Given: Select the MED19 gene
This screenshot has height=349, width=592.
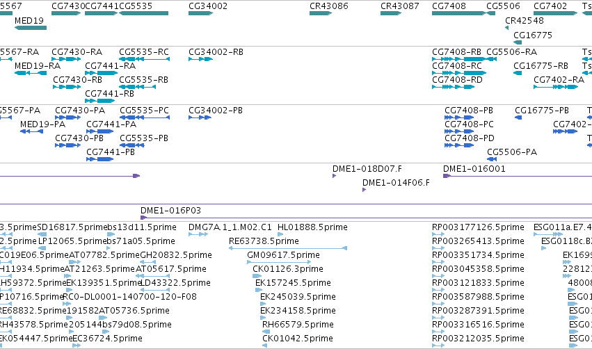Looking at the screenshot, I should (x=31, y=28).
